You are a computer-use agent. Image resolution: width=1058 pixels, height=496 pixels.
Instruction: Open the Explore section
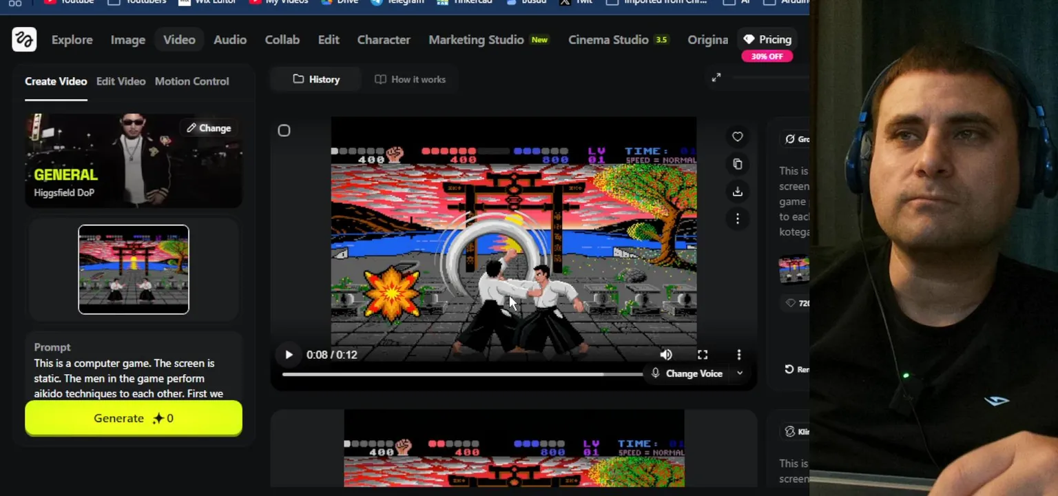[72, 40]
